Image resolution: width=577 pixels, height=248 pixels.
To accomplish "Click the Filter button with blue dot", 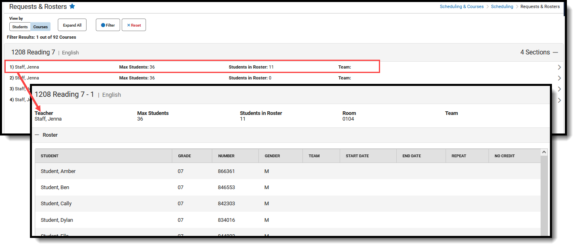I will click(108, 25).
